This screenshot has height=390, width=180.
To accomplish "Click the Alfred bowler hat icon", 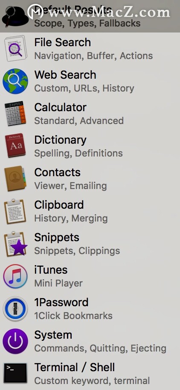I will click(x=15, y=16).
